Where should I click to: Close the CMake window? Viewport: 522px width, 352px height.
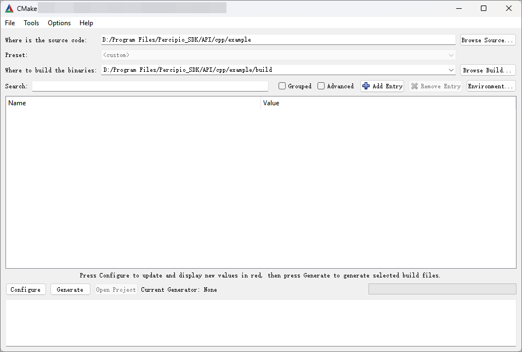[x=508, y=8]
